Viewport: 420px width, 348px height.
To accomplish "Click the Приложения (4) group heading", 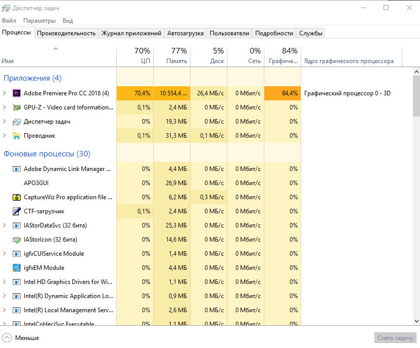I will tap(33, 78).
